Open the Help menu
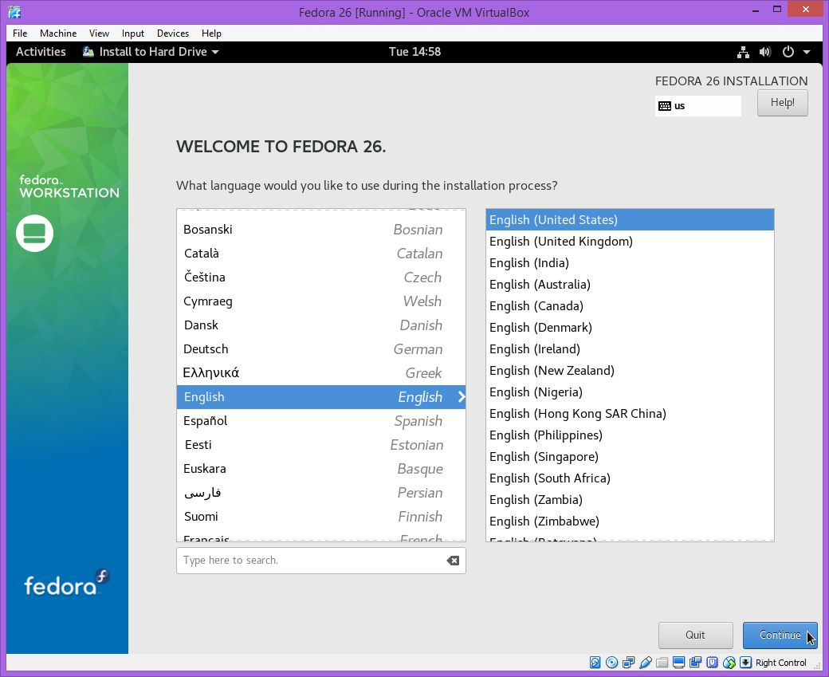The image size is (829, 677). point(211,33)
